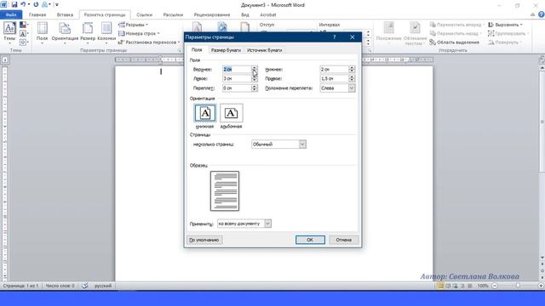Click the 100% zoom level
The height and width of the screenshot is (306, 545).
[483, 286]
